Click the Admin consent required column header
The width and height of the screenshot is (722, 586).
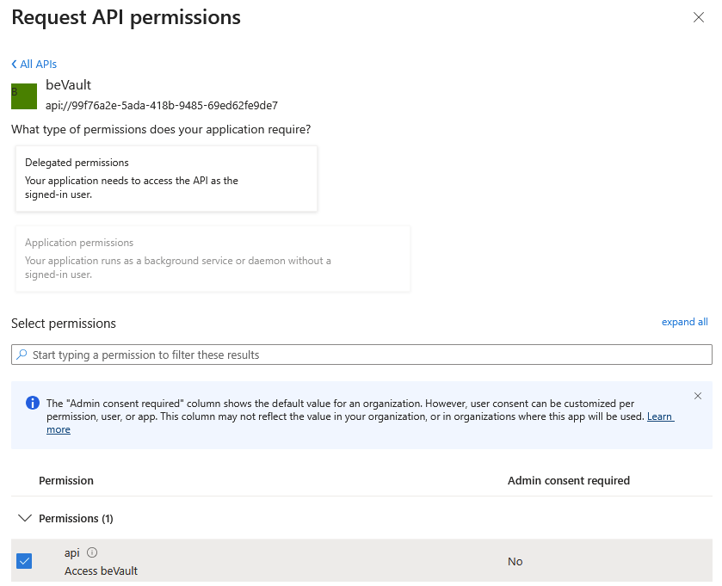click(569, 480)
